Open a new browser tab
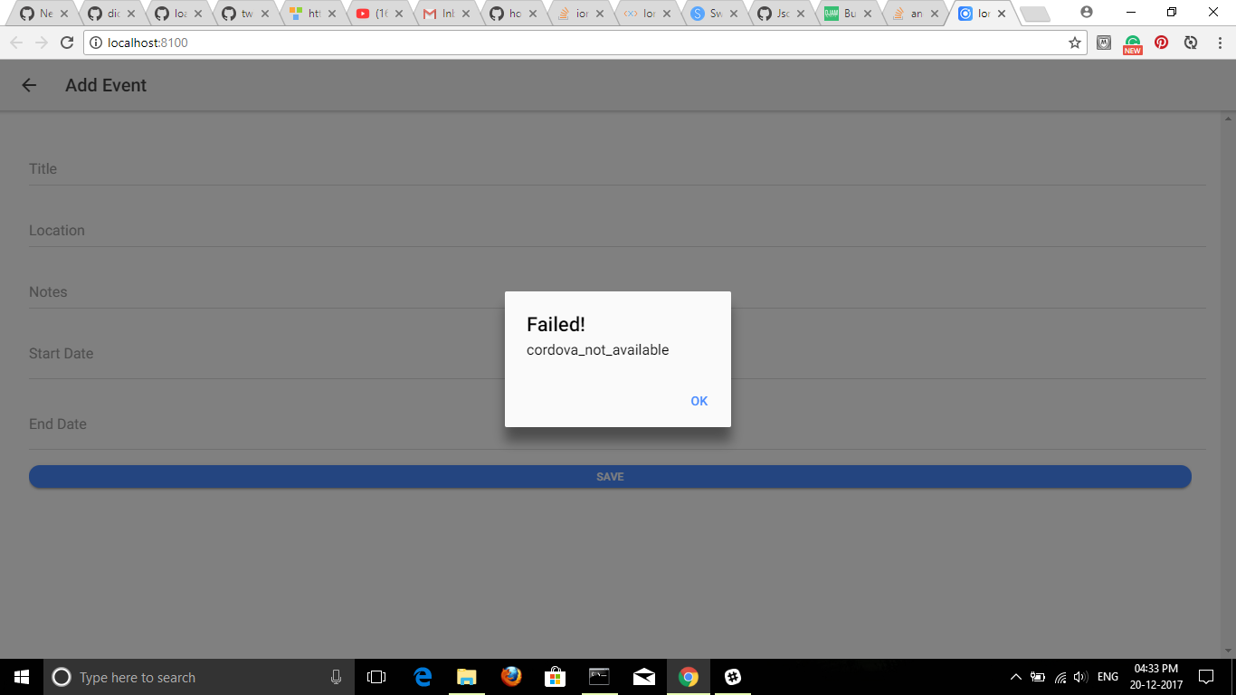This screenshot has width=1236, height=695. (1035, 14)
